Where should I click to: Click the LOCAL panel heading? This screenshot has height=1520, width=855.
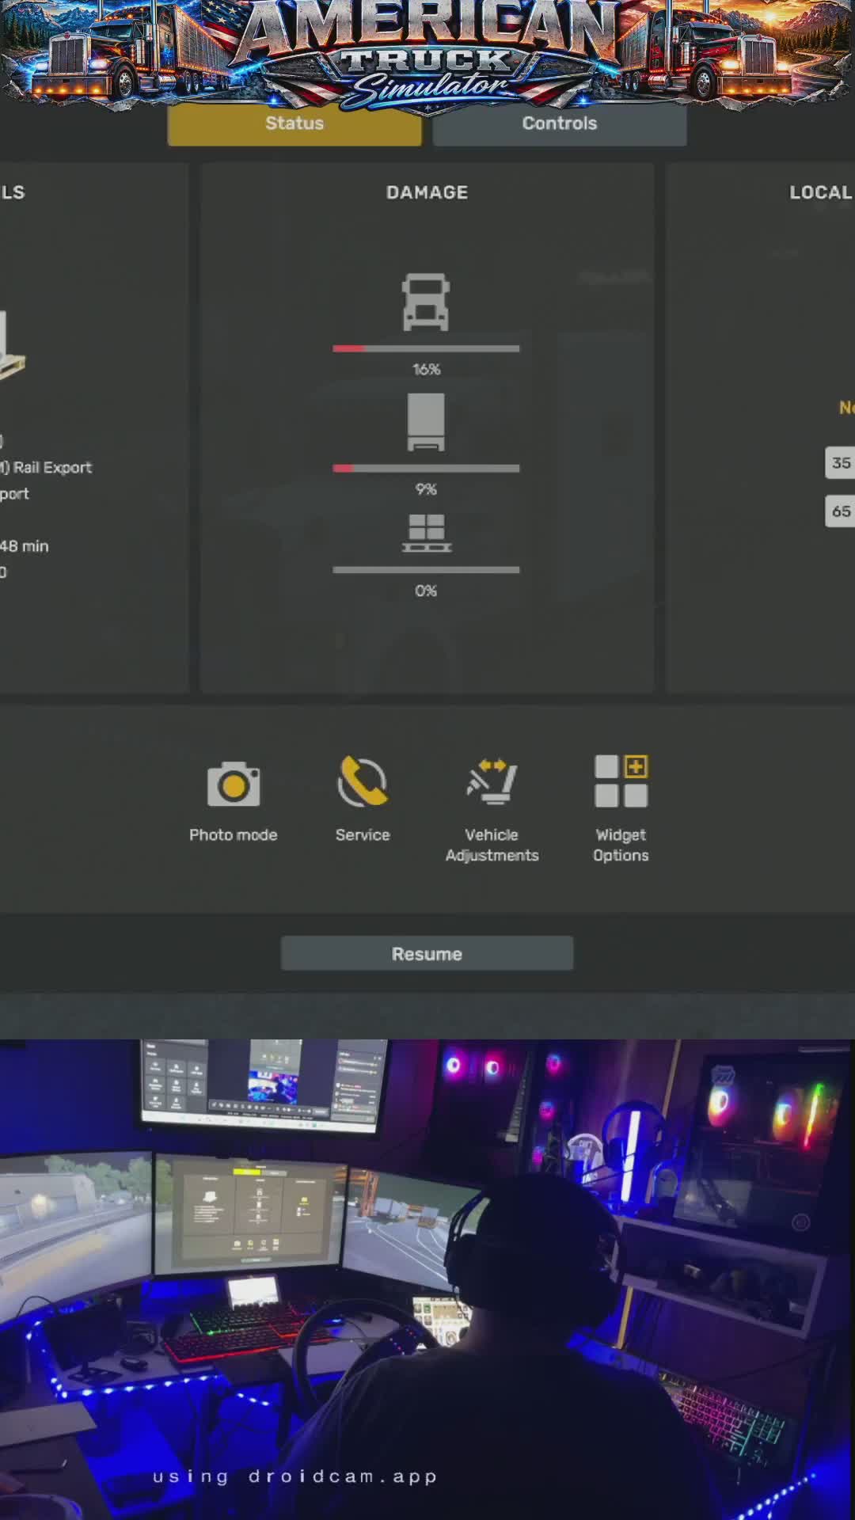pos(821,192)
